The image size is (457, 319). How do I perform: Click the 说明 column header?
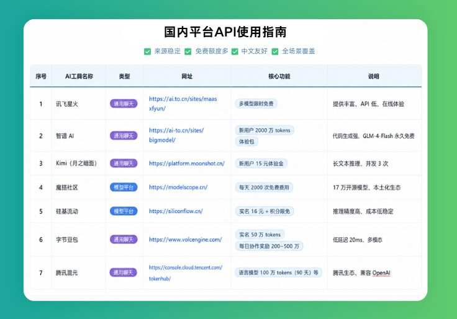[x=373, y=76]
